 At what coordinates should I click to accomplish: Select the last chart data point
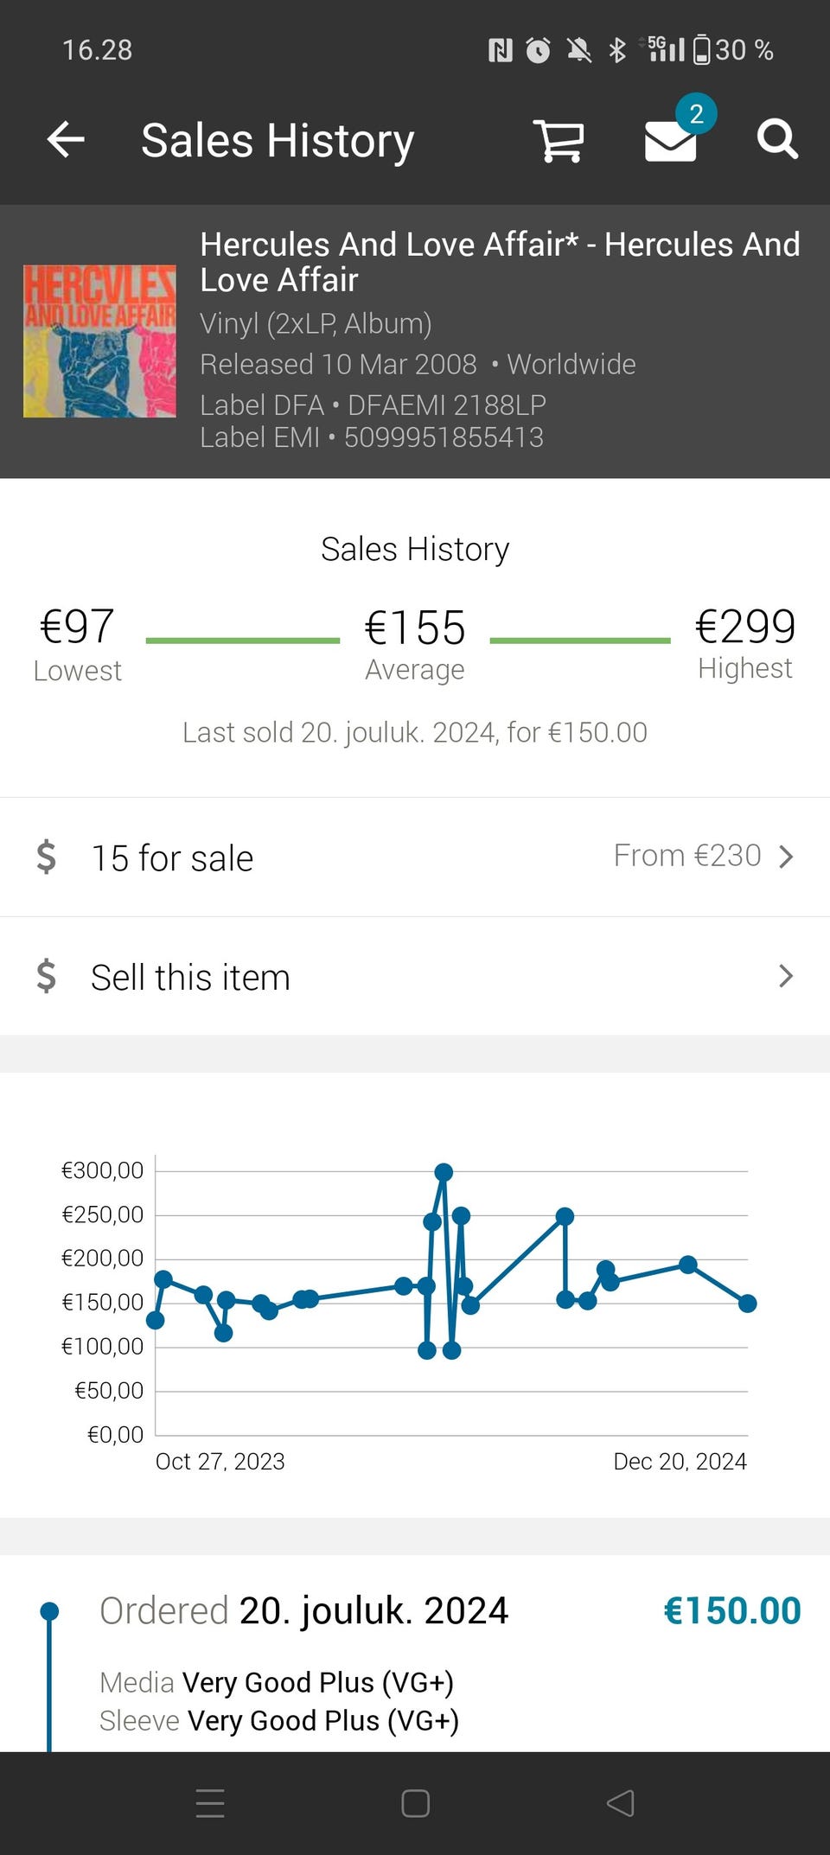pyautogui.click(x=748, y=1304)
